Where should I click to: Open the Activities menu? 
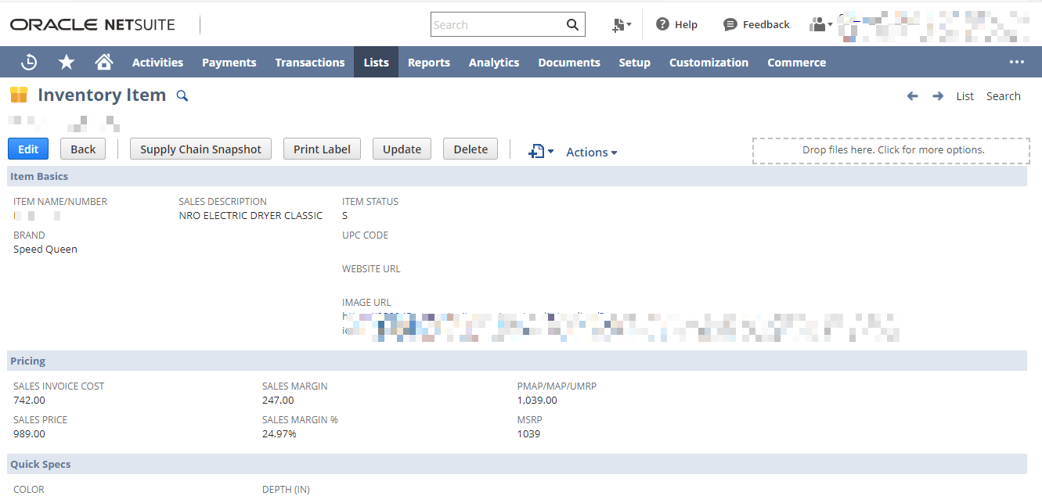(157, 62)
